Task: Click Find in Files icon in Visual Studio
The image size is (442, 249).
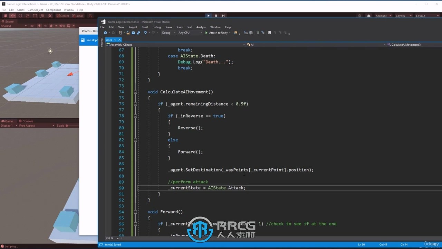Action: 236,33
